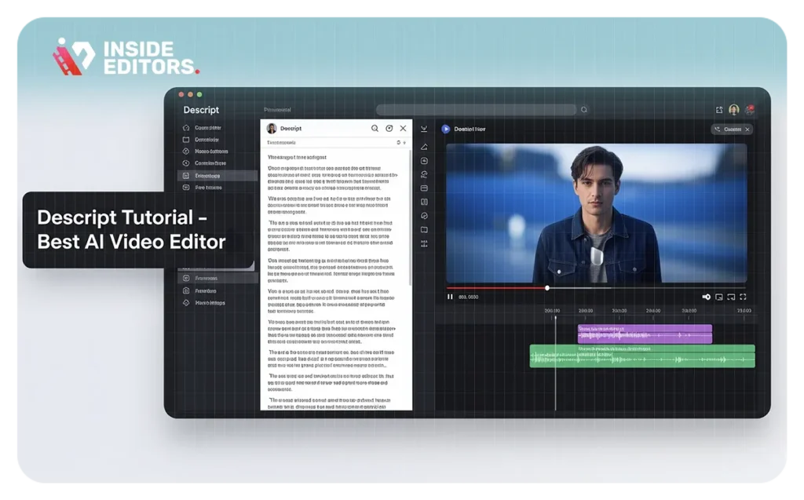Open the user avatar in top-right header
The width and height of the screenshot is (804, 500).
[734, 109]
